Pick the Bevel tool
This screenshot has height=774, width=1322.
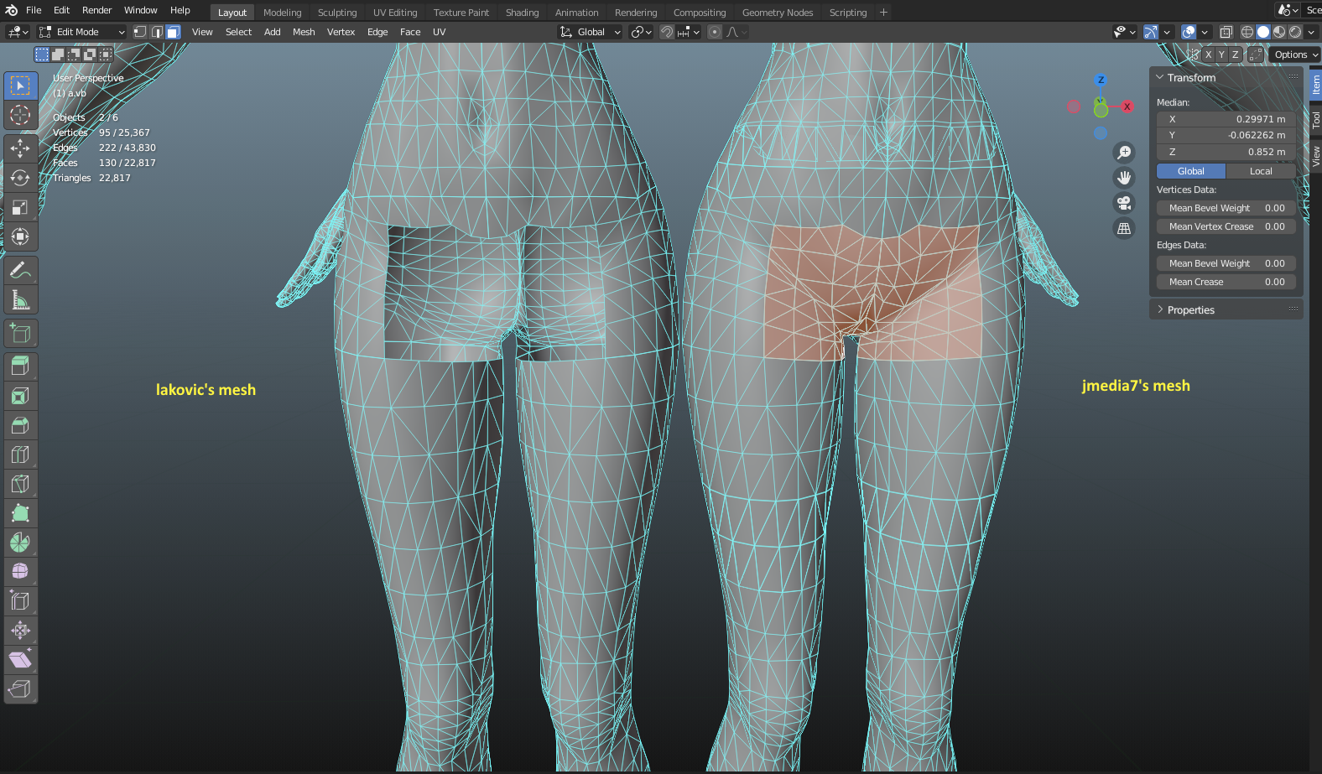pyautogui.click(x=20, y=425)
